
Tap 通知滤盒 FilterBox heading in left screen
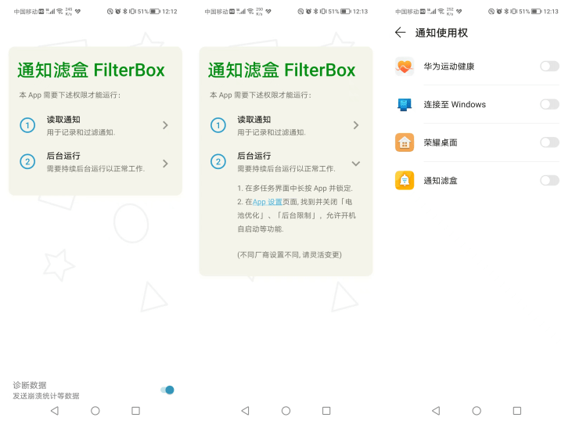[x=91, y=70]
